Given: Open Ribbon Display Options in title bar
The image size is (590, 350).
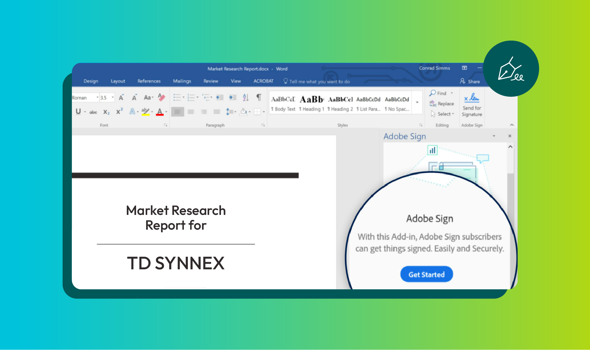Looking at the screenshot, I should (x=464, y=68).
